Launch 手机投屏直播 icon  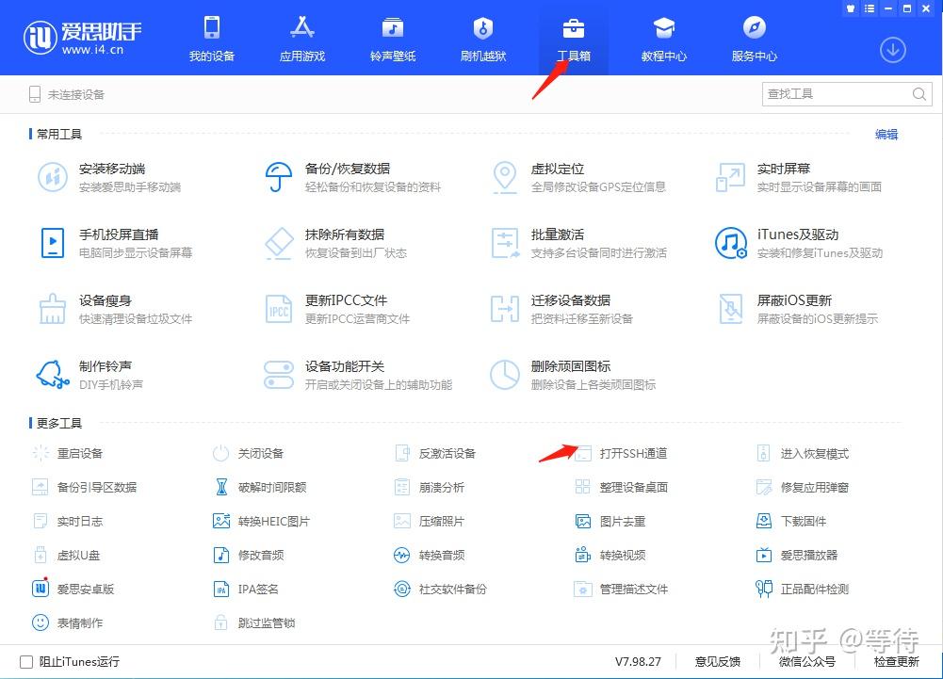click(53, 243)
